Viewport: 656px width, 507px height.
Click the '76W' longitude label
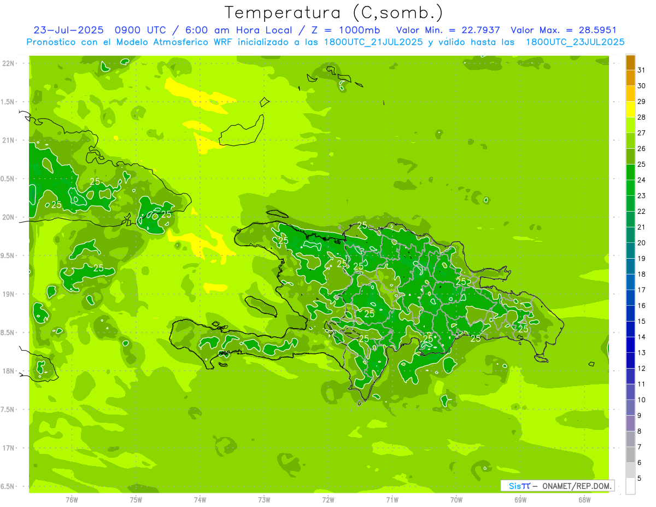point(72,500)
